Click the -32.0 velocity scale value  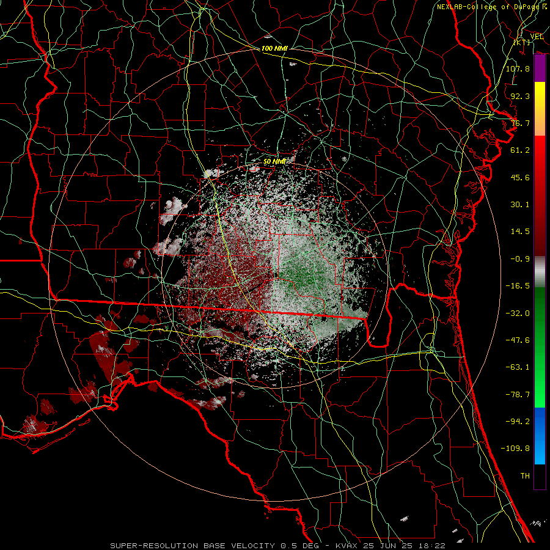(x=518, y=313)
